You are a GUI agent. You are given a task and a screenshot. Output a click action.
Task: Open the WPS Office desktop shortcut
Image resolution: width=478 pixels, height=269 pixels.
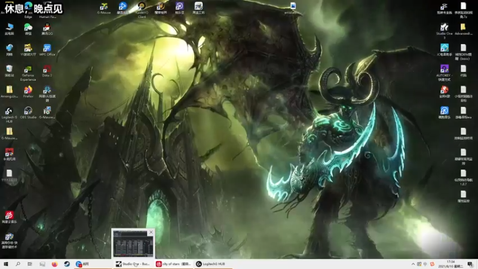[47, 50]
